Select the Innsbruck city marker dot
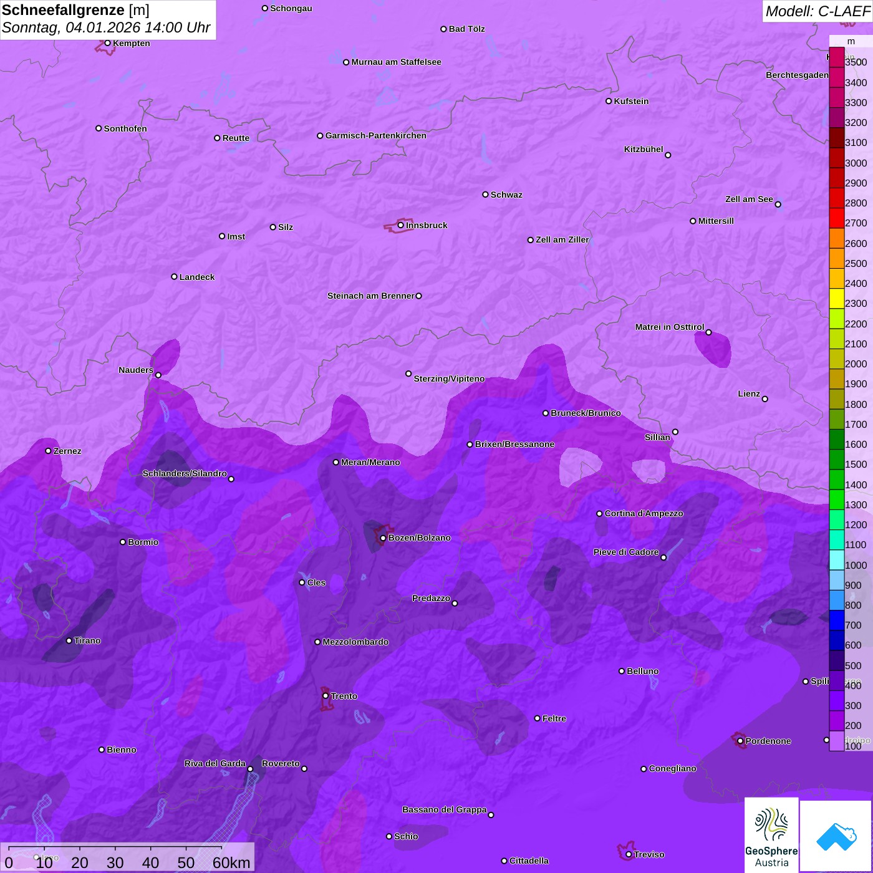 click(x=400, y=225)
